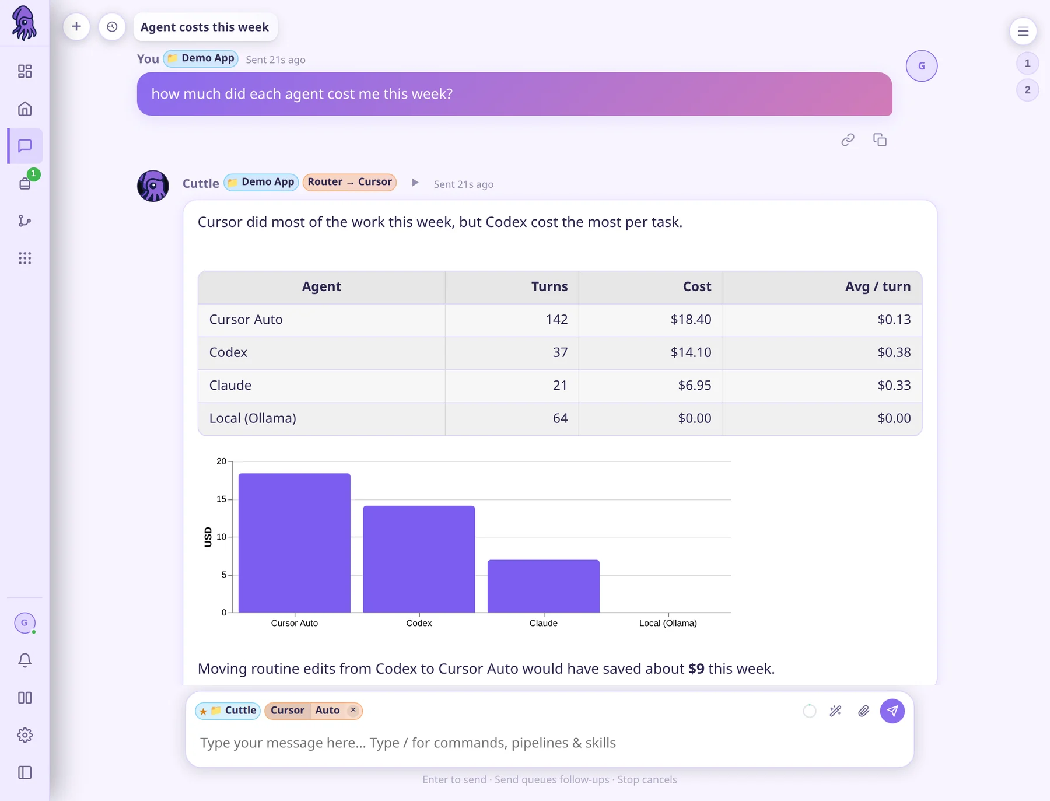Click the Demo App tag on your message
The width and height of the screenshot is (1050, 801).
pyautogui.click(x=201, y=58)
